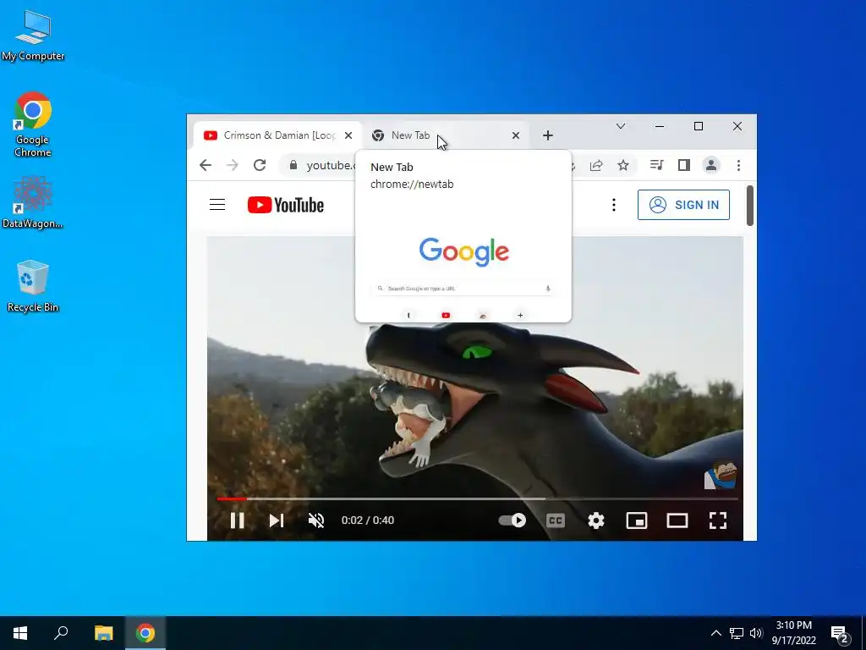View site info lock icon
The image size is (866, 650).
click(x=293, y=165)
